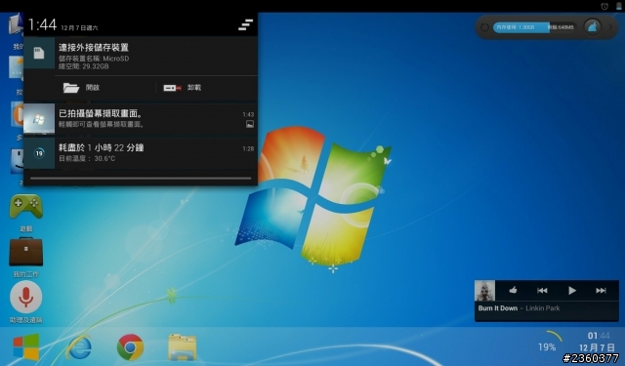Clean memory with the broom icon
The height and width of the screenshot is (366, 625).
coord(593,27)
